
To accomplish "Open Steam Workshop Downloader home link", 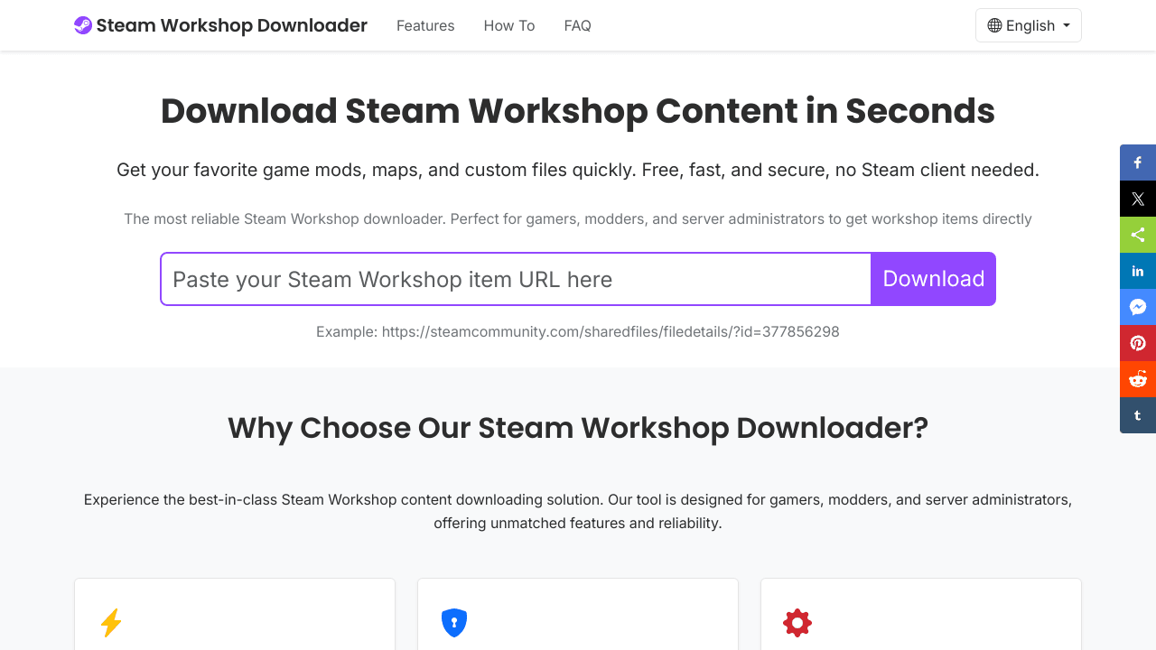I will point(220,25).
